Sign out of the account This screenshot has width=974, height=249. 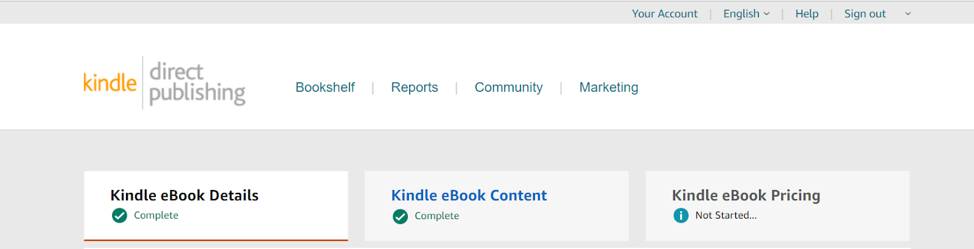(865, 13)
